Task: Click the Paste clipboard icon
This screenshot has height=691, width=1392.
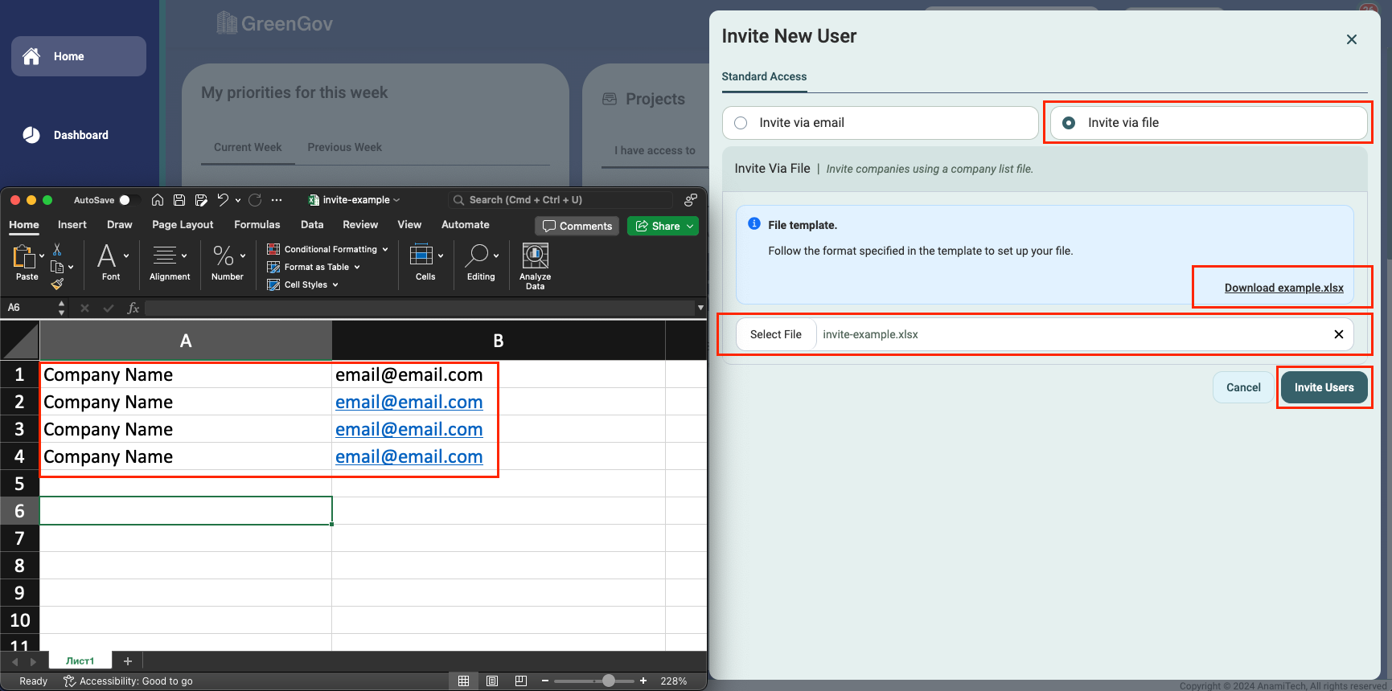Action: [24, 257]
